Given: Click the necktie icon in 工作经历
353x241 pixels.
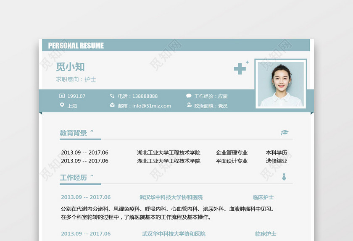Looking at the screenshot, I should coord(284,177).
